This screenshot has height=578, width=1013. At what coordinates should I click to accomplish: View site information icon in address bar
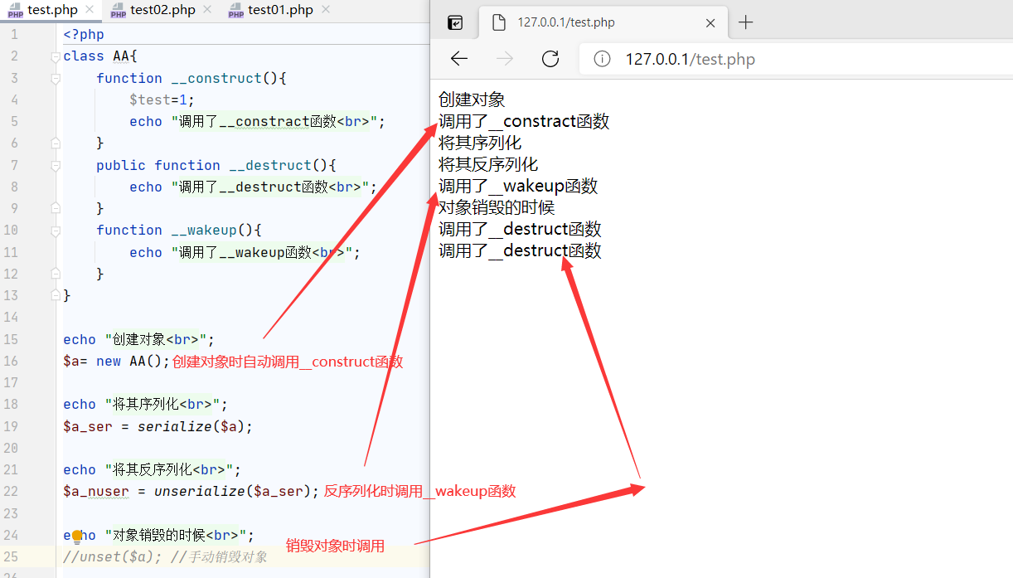pos(603,59)
